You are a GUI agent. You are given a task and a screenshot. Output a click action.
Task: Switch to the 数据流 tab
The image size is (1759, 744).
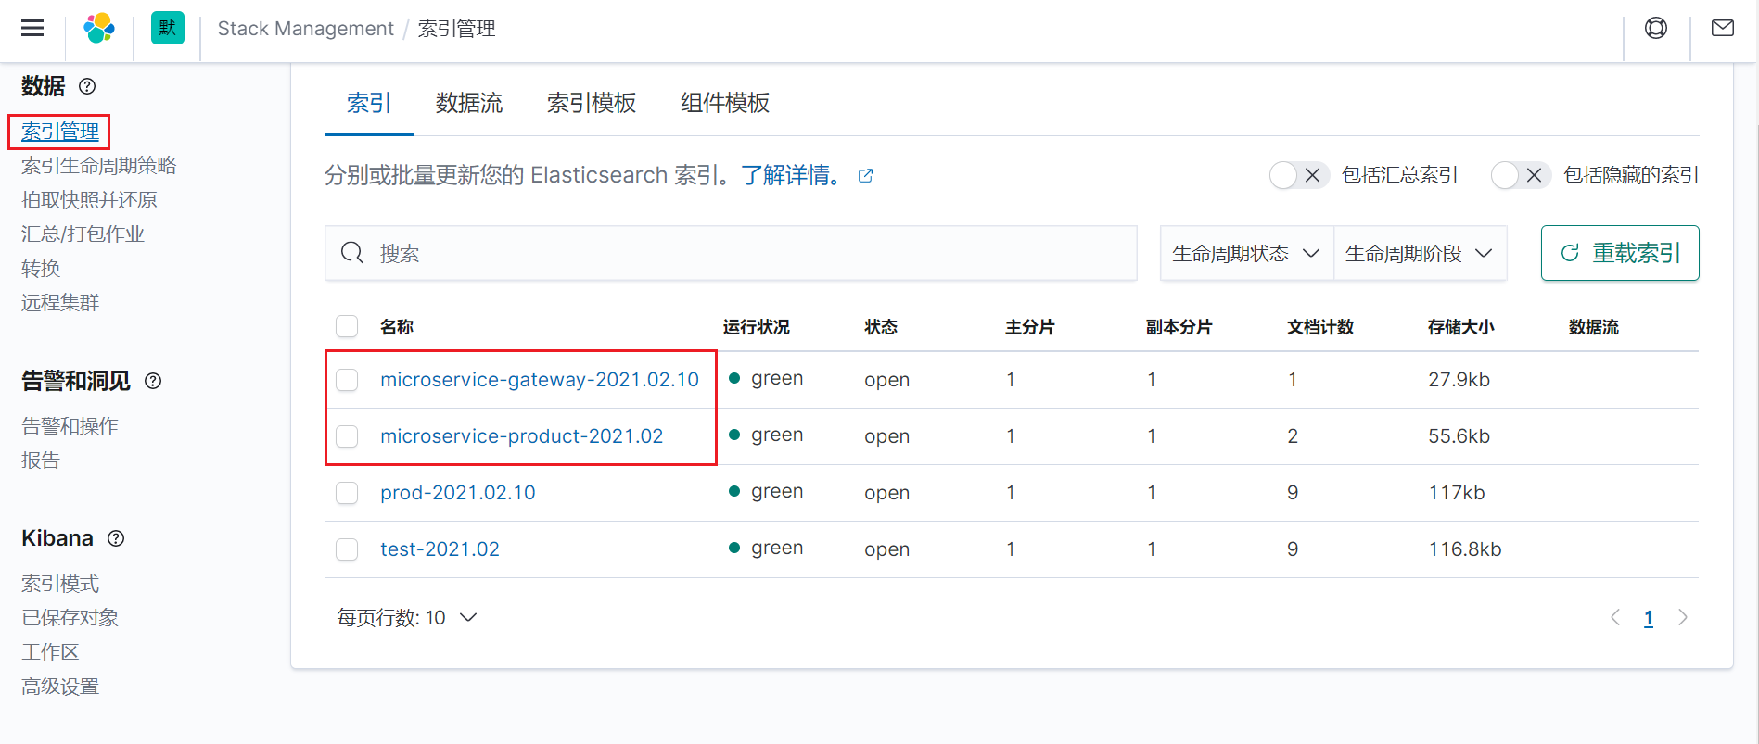[469, 103]
